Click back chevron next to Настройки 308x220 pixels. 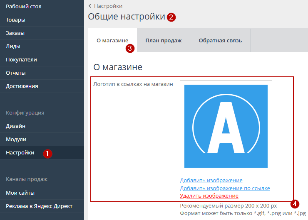pos(90,6)
